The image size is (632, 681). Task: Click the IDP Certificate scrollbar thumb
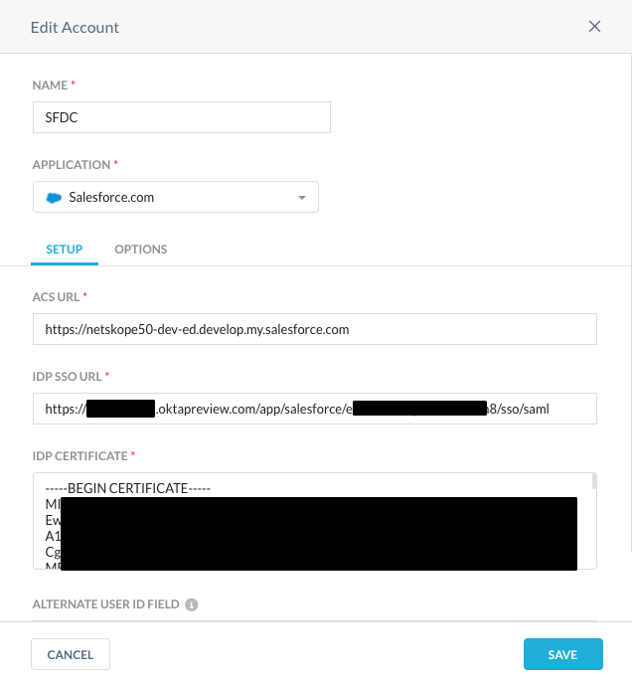594,481
